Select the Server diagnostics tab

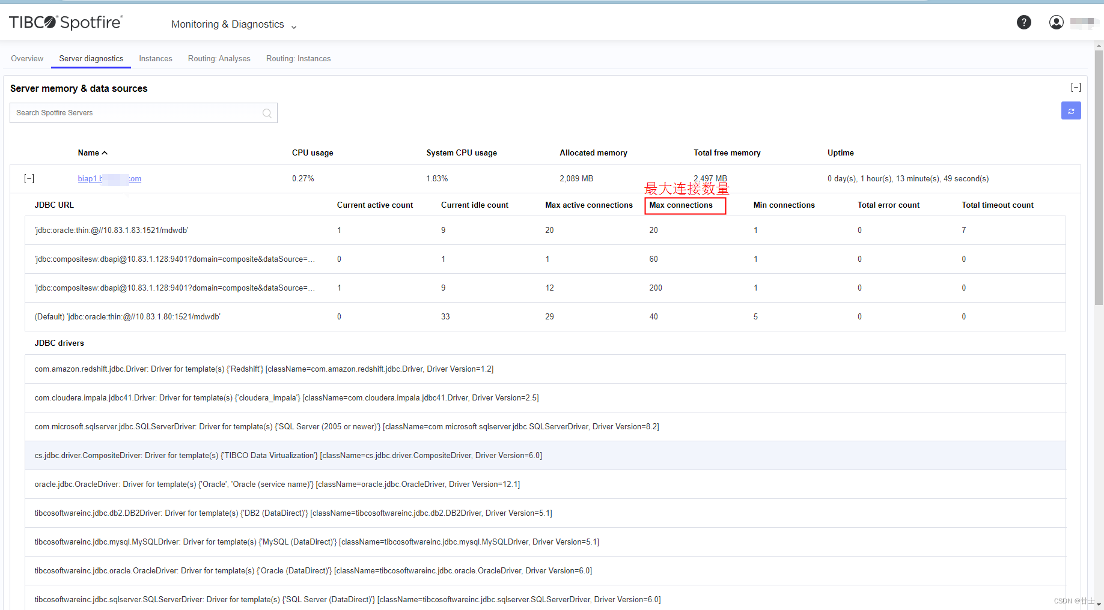click(91, 59)
